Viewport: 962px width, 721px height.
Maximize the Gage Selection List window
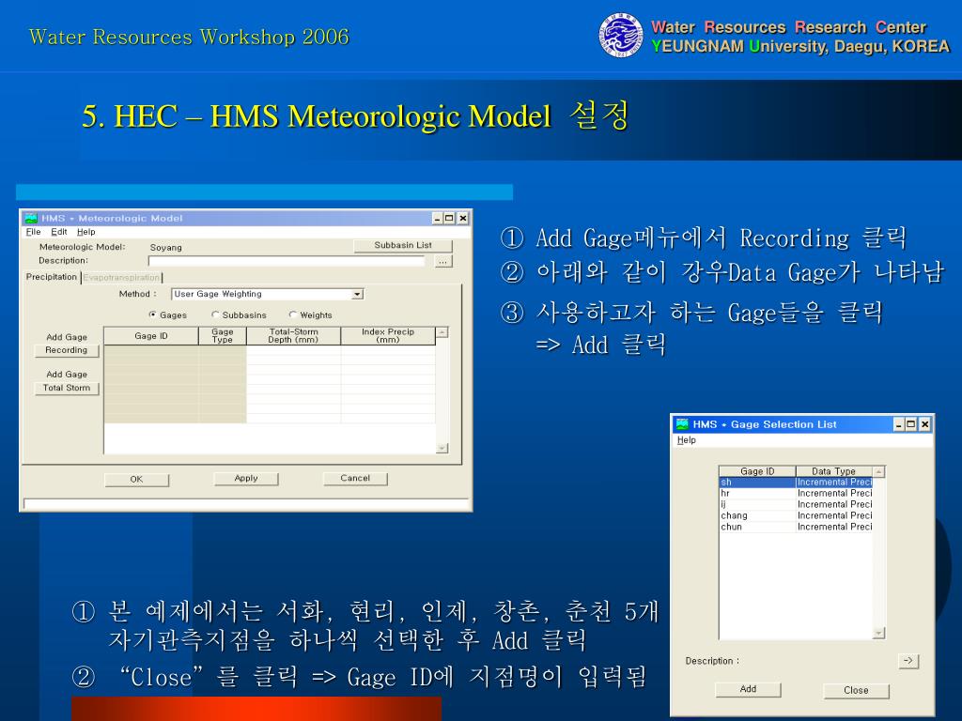(x=911, y=424)
